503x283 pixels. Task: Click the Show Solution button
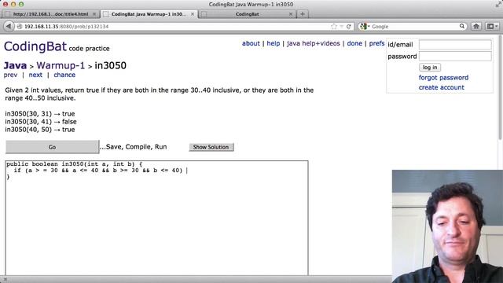click(x=211, y=147)
